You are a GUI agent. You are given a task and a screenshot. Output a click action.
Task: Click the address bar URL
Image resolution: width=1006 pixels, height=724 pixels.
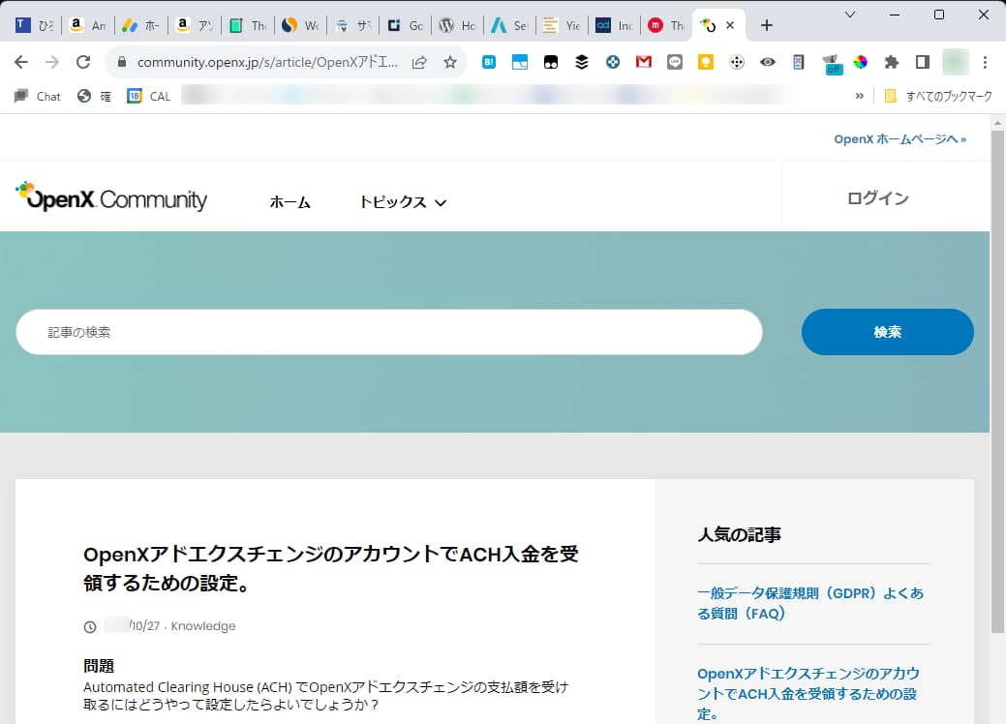tap(267, 62)
